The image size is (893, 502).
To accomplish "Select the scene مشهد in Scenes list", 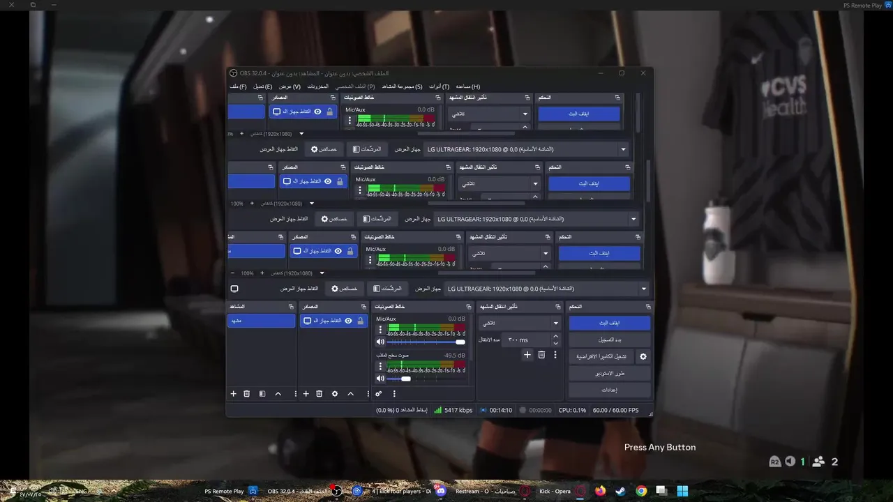I will click(x=262, y=321).
